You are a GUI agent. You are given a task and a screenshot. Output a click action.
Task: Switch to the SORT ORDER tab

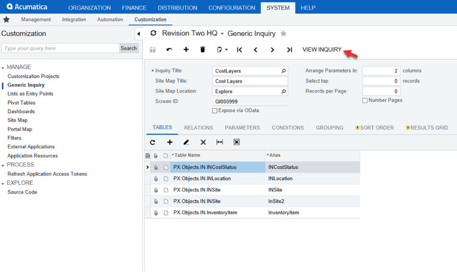click(x=375, y=128)
